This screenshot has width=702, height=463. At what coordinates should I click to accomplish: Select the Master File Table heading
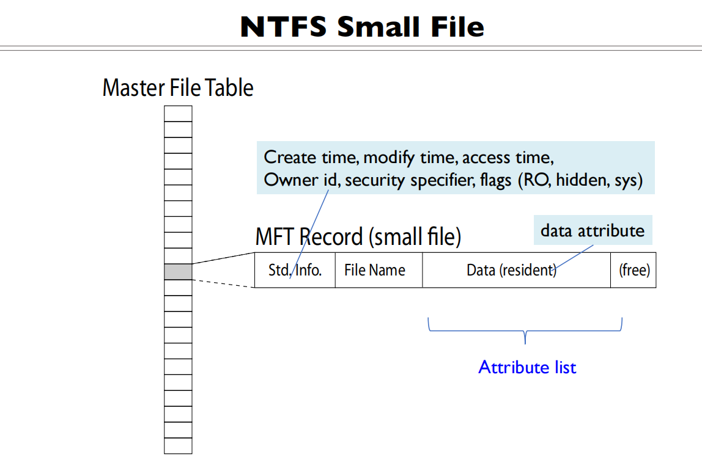[178, 88]
